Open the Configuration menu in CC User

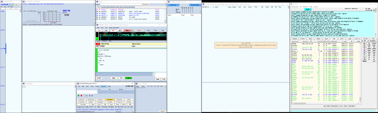(x=295, y=7)
